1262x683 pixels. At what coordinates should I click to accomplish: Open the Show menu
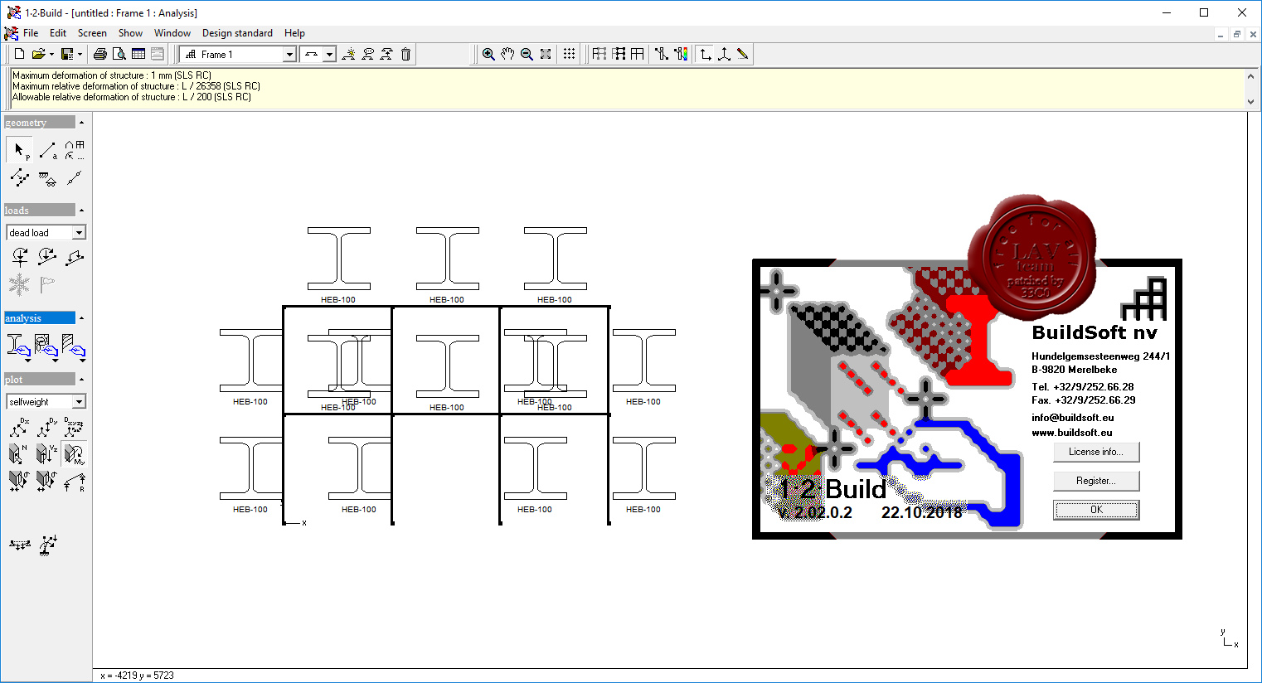130,33
